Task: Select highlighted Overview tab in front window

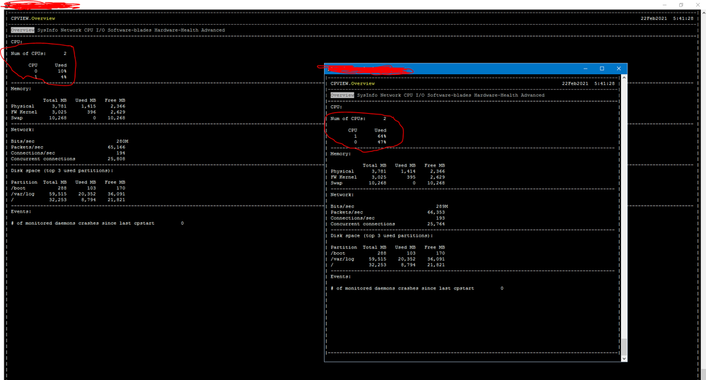Action: point(342,95)
